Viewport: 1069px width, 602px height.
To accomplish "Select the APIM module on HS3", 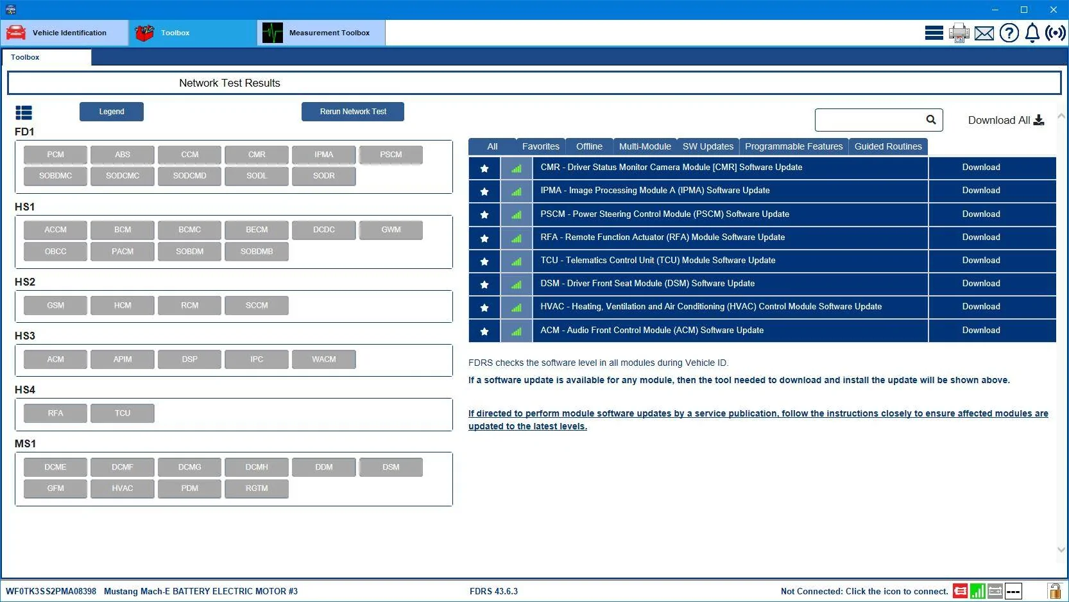I will (x=123, y=359).
